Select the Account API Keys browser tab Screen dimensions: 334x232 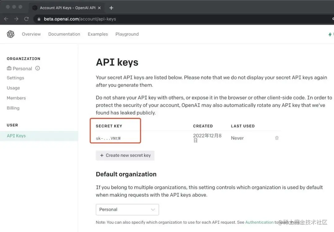point(67,8)
